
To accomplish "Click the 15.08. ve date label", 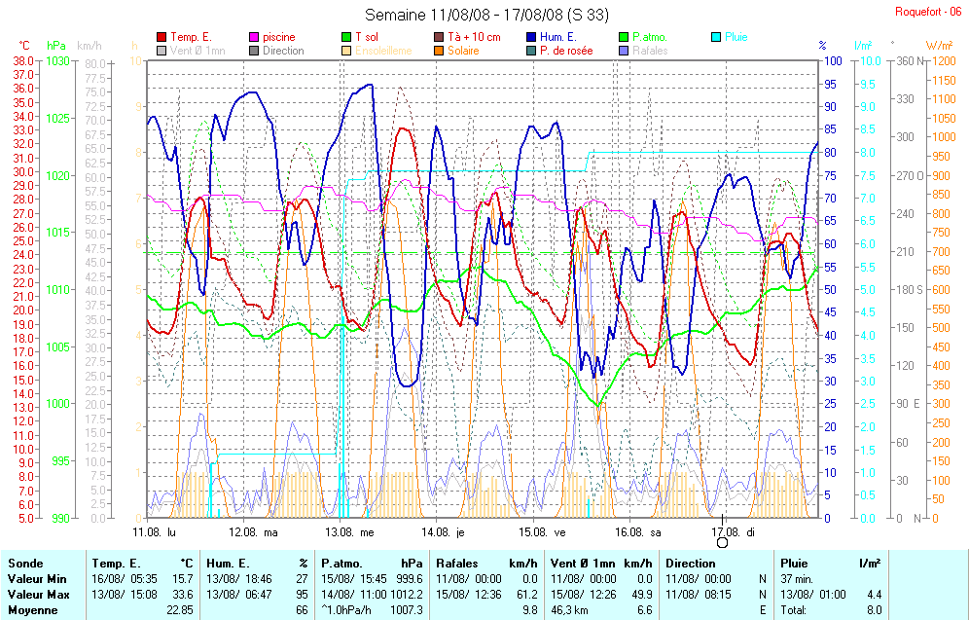I will (x=542, y=532).
